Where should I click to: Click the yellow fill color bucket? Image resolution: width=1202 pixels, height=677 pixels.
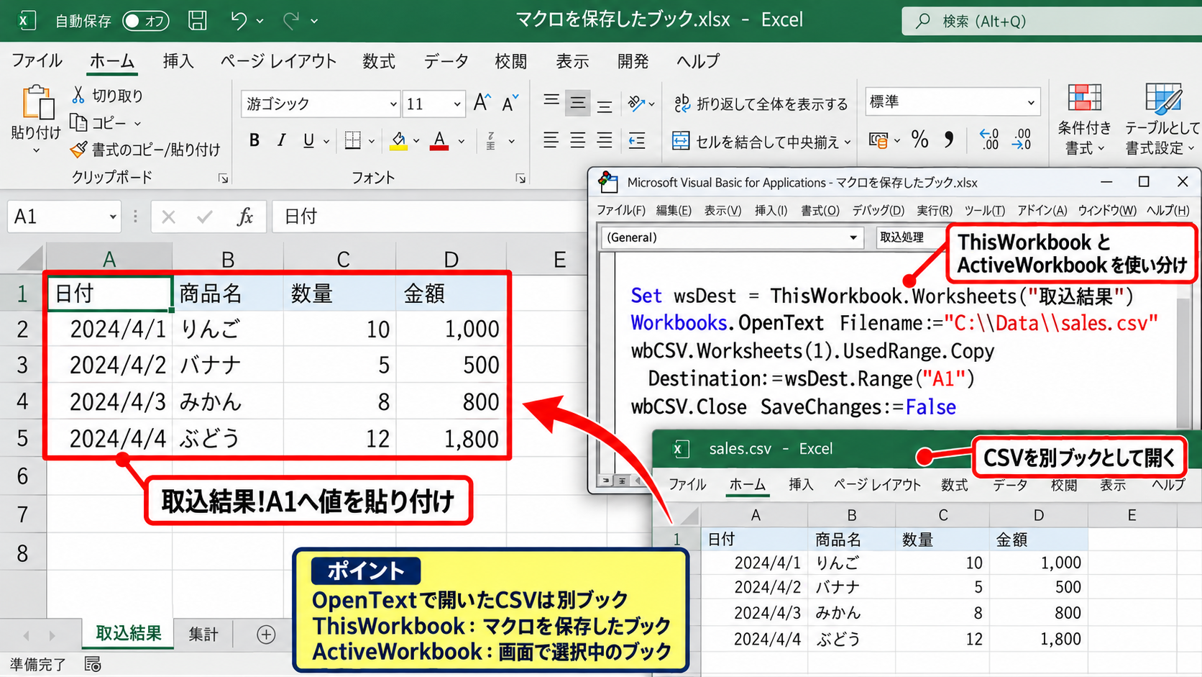399,140
